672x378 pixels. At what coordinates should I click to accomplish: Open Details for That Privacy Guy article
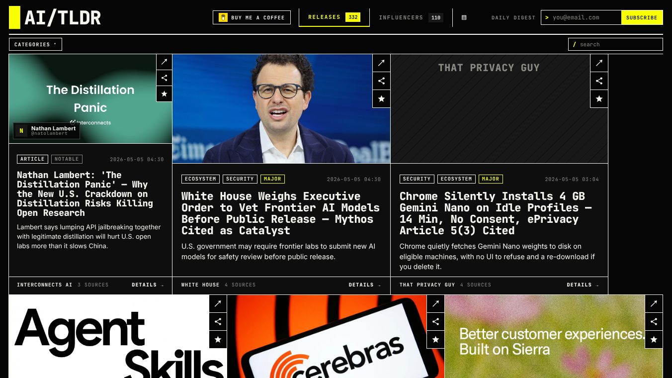tap(583, 285)
